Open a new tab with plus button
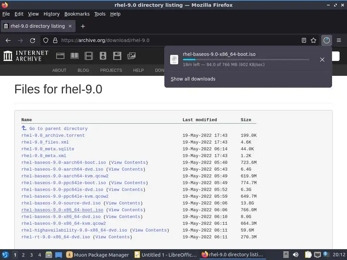347x260 pixels. coord(83,26)
